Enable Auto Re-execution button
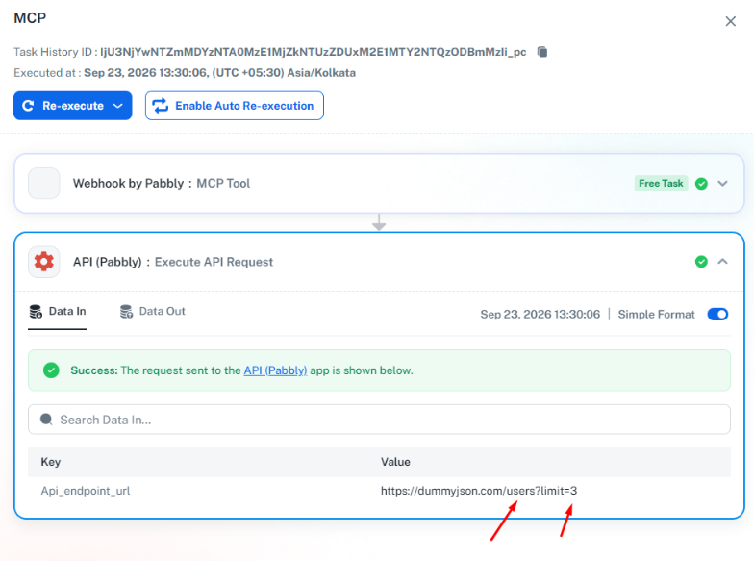This screenshot has height=561, width=754. click(235, 106)
